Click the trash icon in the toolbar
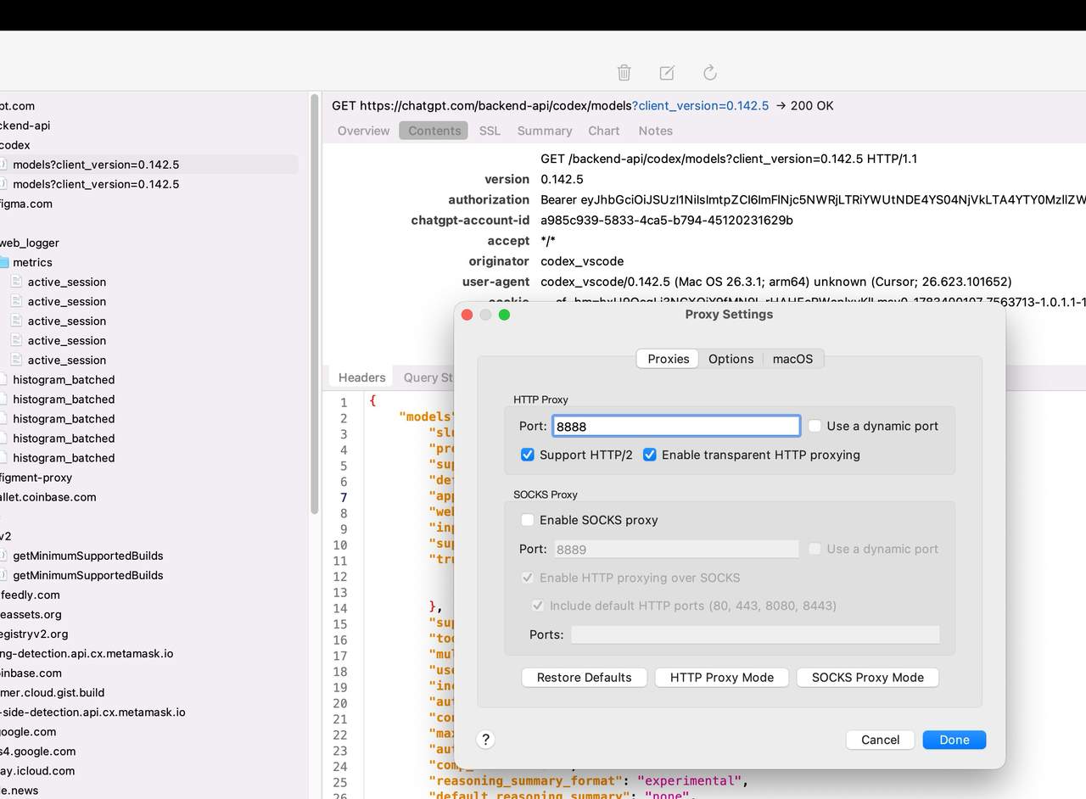Viewport: 1086px width, 799px height. pyautogui.click(x=624, y=72)
